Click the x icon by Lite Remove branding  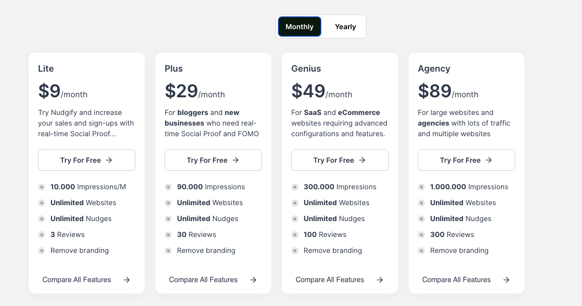tap(42, 251)
